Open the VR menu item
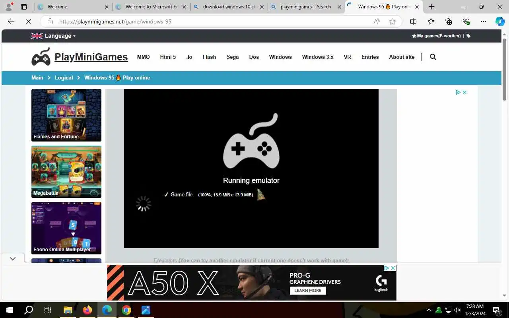Screen dimensions: 509x318 point(348,57)
